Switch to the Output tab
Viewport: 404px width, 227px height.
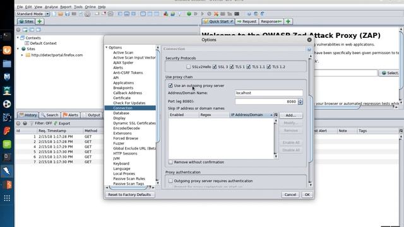[91, 115]
